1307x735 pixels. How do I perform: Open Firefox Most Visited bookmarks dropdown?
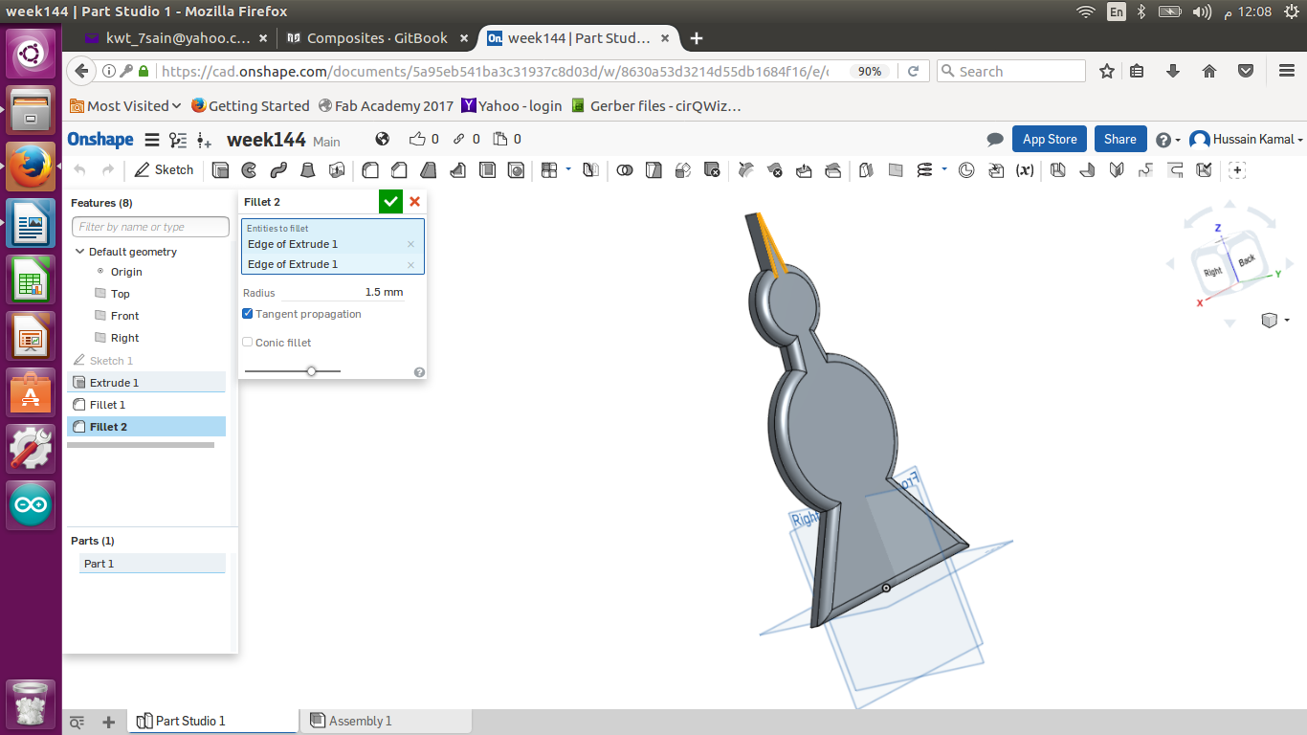pyautogui.click(x=126, y=106)
